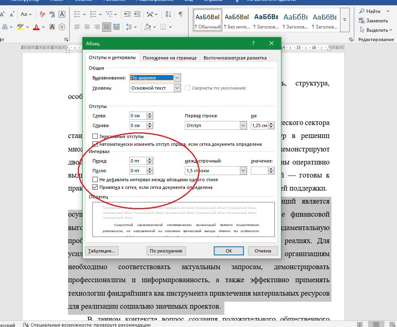Click the Перед spacing input field
Viewport: 397px width, 327px height.
[x=138, y=161]
